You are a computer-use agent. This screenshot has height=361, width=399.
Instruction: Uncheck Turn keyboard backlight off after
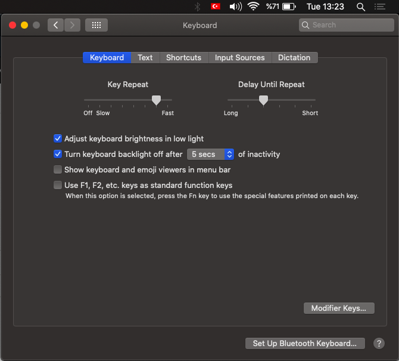pyautogui.click(x=58, y=154)
